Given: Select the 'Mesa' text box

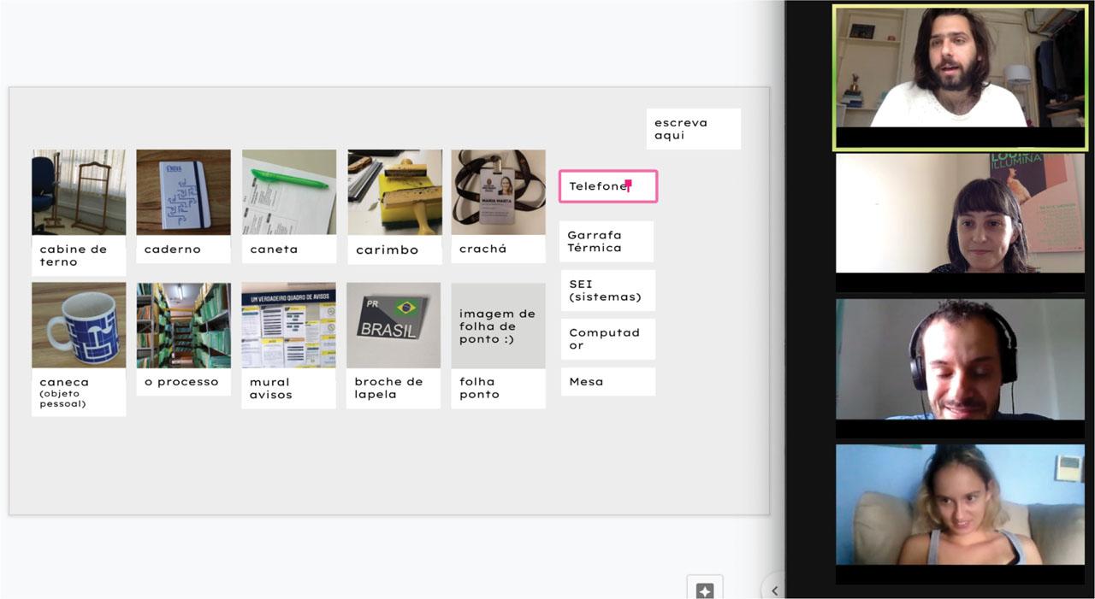Looking at the screenshot, I should pyautogui.click(x=607, y=382).
